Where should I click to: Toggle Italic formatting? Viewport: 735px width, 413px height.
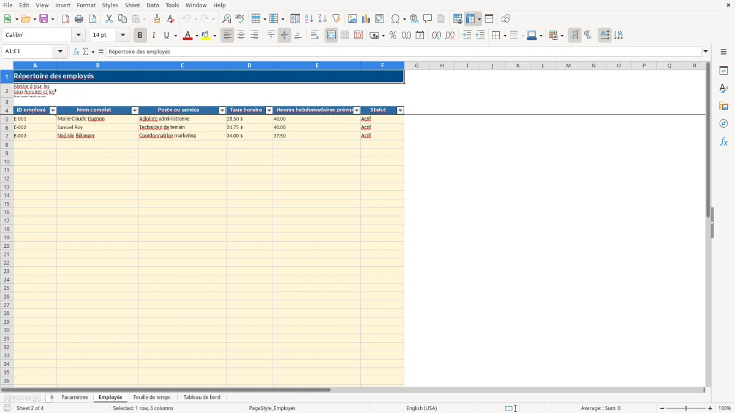(x=153, y=35)
